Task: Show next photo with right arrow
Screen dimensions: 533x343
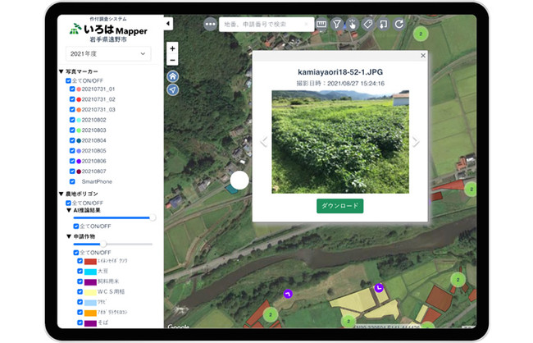Action: (x=416, y=142)
